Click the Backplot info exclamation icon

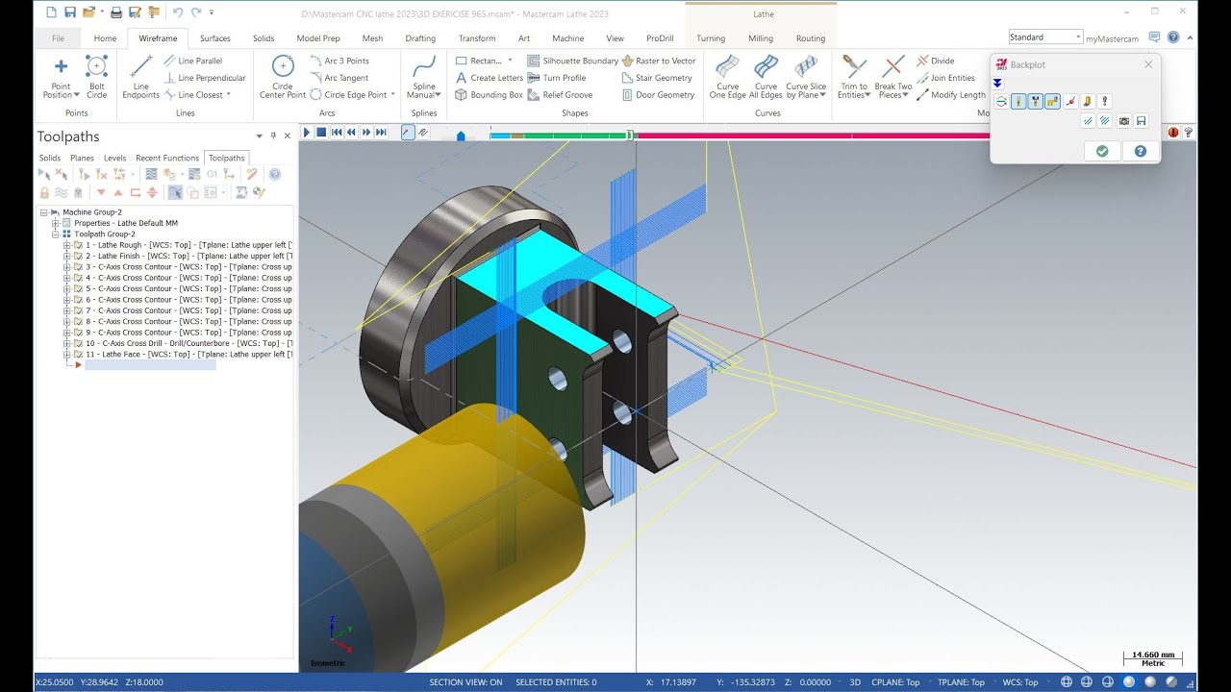tap(1105, 101)
